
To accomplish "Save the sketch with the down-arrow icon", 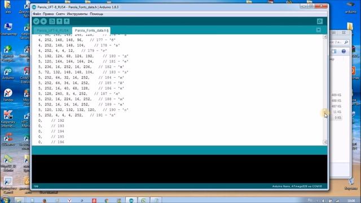I will pos(67,21).
